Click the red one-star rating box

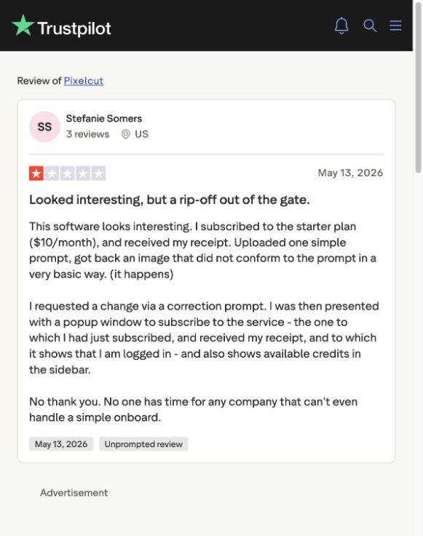pos(36,173)
